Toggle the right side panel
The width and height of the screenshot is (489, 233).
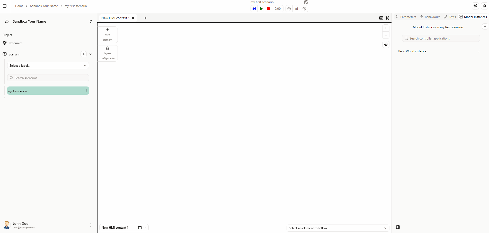click(x=398, y=227)
